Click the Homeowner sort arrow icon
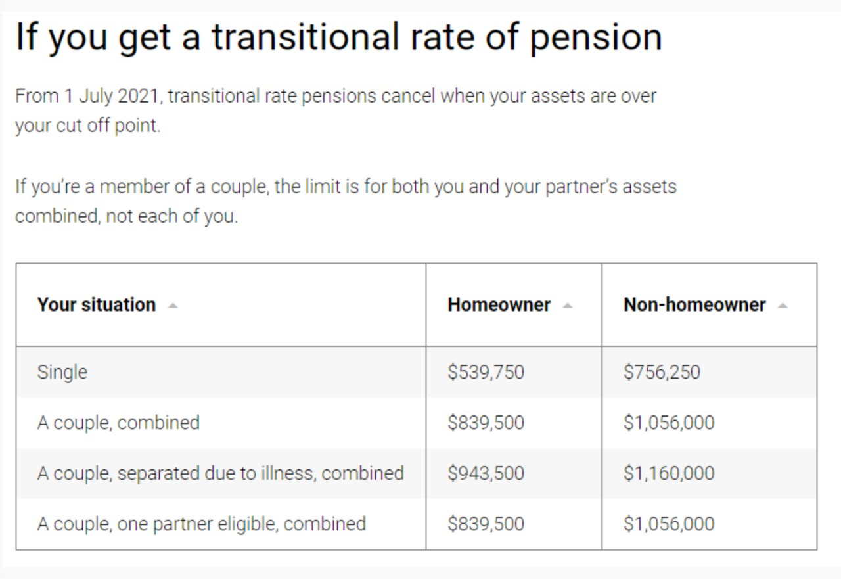Viewport: 841px width, 579px height. [x=568, y=306]
